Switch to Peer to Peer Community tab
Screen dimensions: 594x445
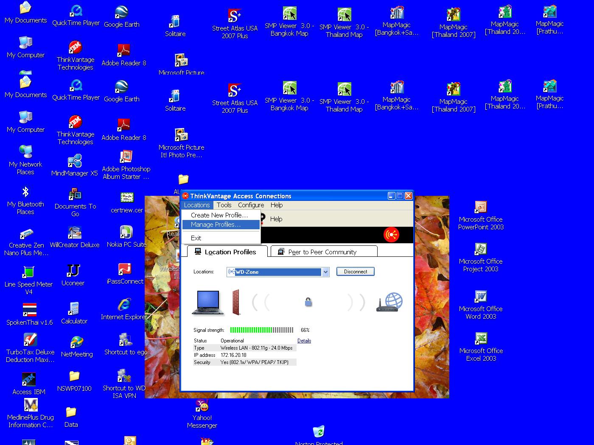point(324,252)
